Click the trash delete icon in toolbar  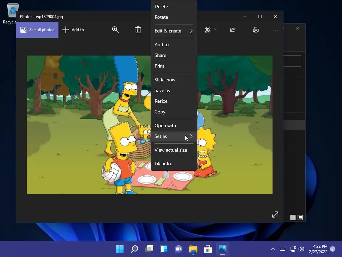[138, 30]
